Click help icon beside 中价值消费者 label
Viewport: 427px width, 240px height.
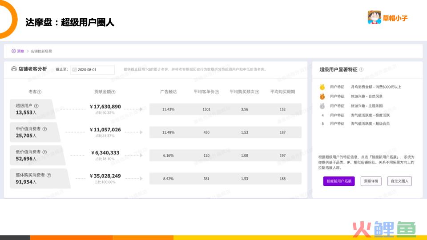pyautogui.click(x=44, y=129)
